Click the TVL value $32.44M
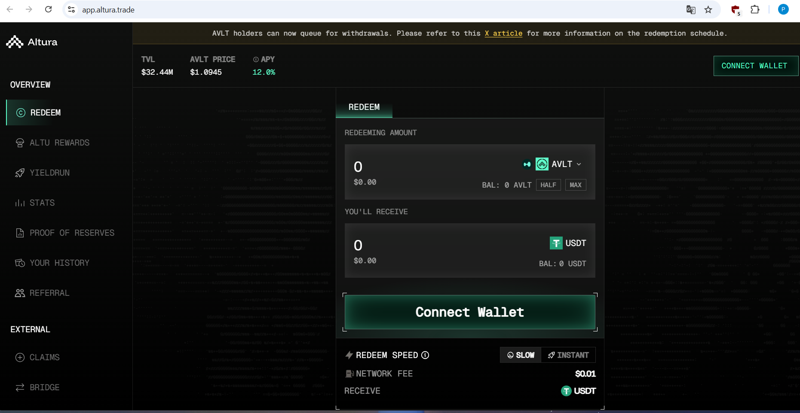The image size is (800, 413). pos(157,72)
